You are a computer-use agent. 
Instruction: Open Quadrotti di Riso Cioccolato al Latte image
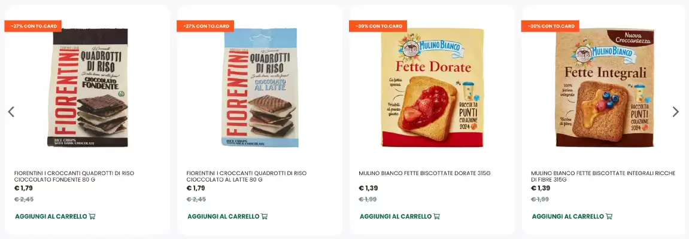pos(260,88)
